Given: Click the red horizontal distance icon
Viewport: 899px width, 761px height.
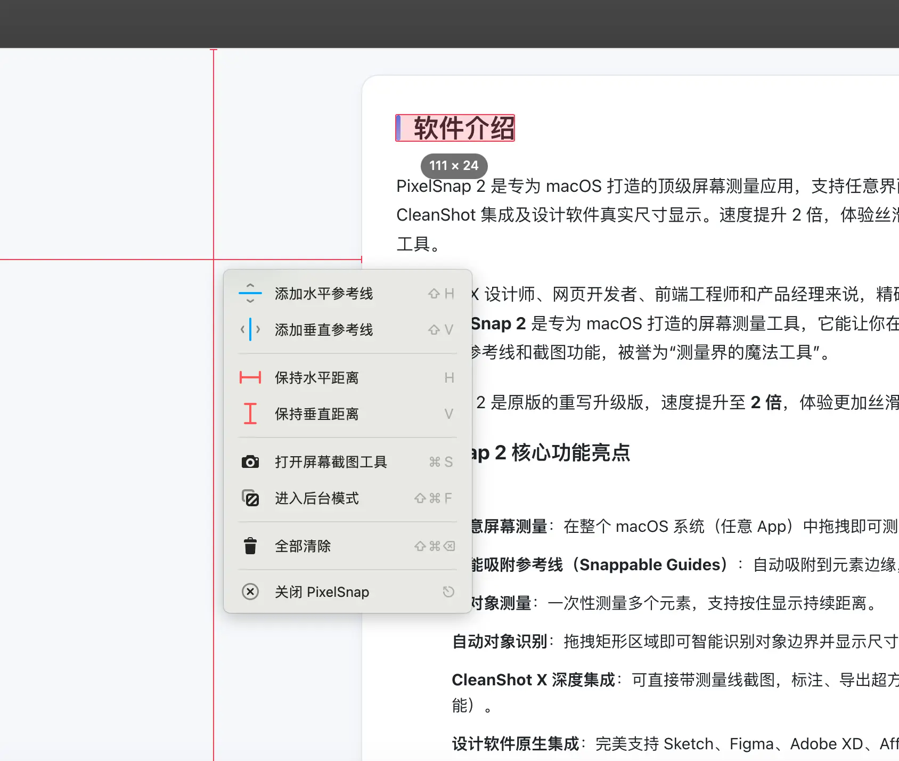Looking at the screenshot, I should pyautogui.click(x=250, y=377).
